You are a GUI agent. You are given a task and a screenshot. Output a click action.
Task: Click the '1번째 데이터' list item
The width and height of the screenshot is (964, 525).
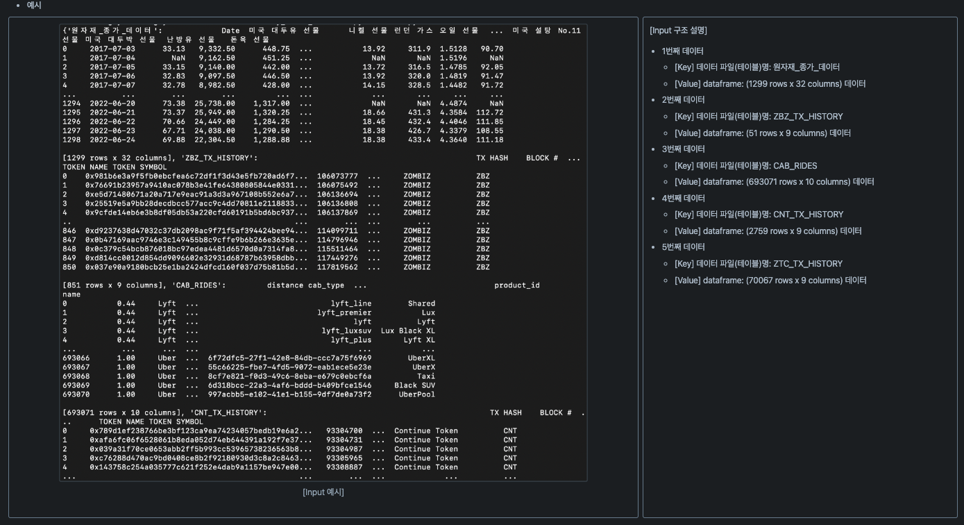click(682, 51)
